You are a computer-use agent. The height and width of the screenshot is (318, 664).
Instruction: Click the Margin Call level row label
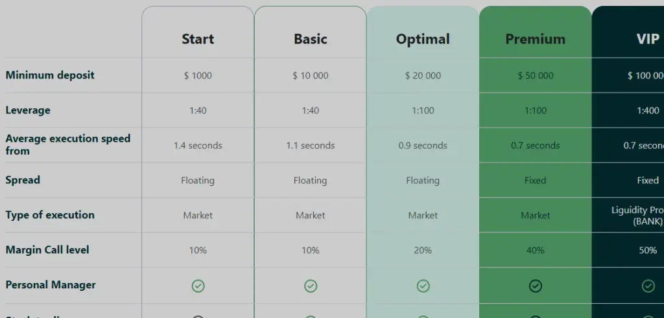(x=47, y=250)
